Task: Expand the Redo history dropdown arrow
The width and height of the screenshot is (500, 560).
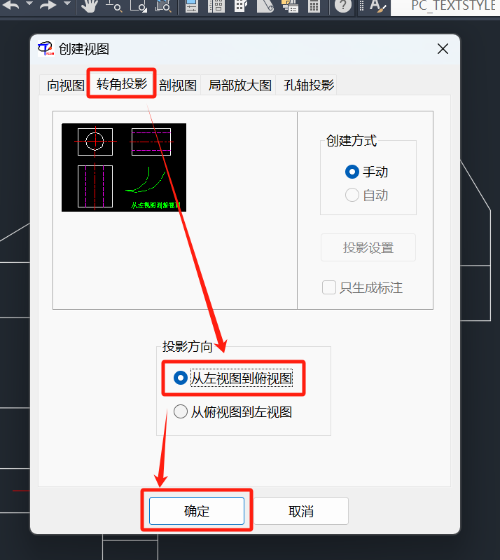Action: 67,4
